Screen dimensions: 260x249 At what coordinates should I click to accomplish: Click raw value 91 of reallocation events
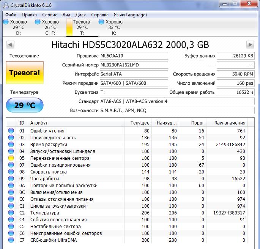point(242,220)
